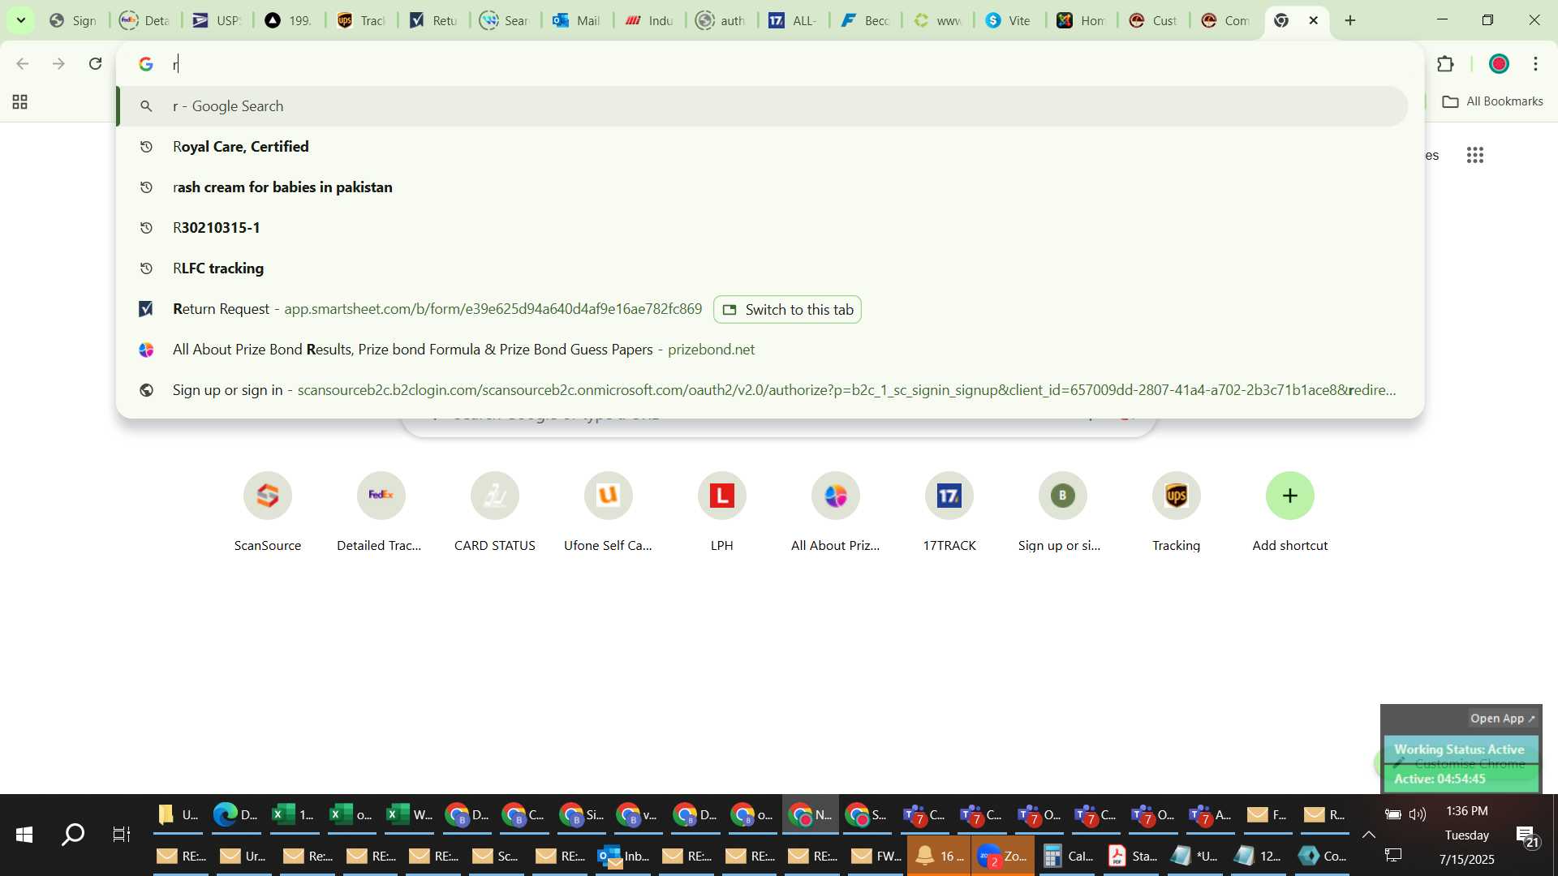The height and width of the screenshot is (876, 1558).
Task: Open Chrome three-dot menu
Action: pyautogui.click(x=1536, y=64)
